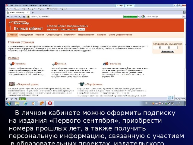Click the search magnifier icon in toolbar

pos(184,16)
